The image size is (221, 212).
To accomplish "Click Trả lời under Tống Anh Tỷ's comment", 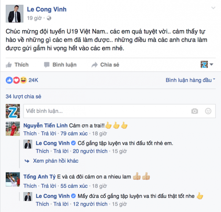I will [x=48, y=186].
